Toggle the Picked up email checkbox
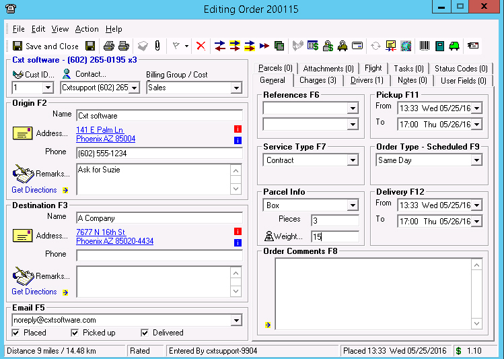This screenshot has height=359, width=504. [75, 333]
